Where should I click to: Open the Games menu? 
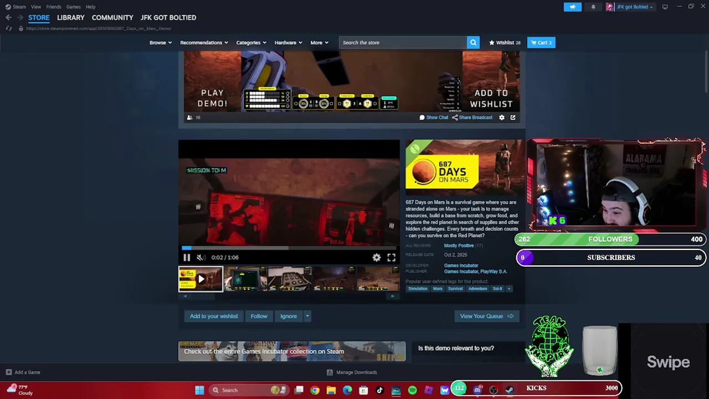click(73, 7)
